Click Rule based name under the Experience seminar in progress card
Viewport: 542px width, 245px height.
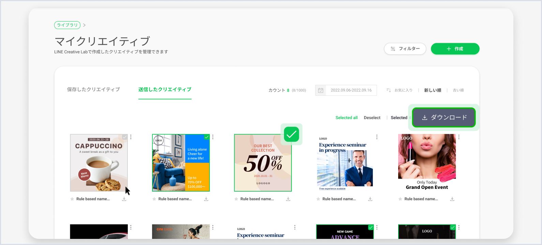click(x=339, y=199)
